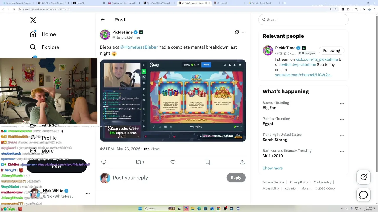378x212 pixels.
Task: Switch to the Nick White browser tab
Action: click(159, 3)
